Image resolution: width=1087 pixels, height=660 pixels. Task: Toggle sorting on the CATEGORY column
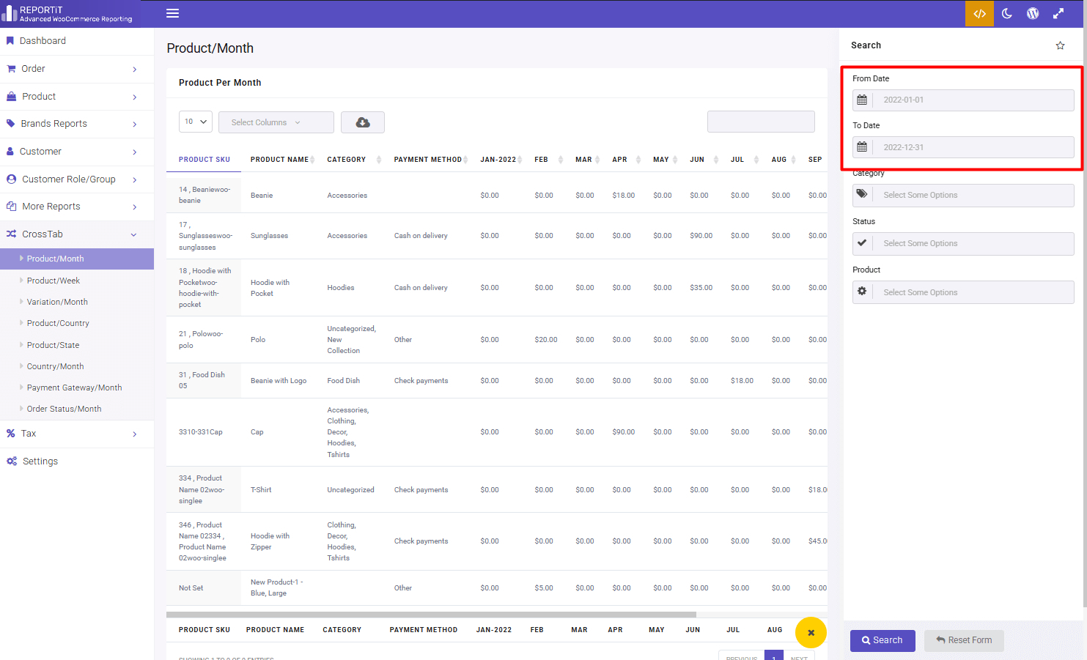point(344,159)
